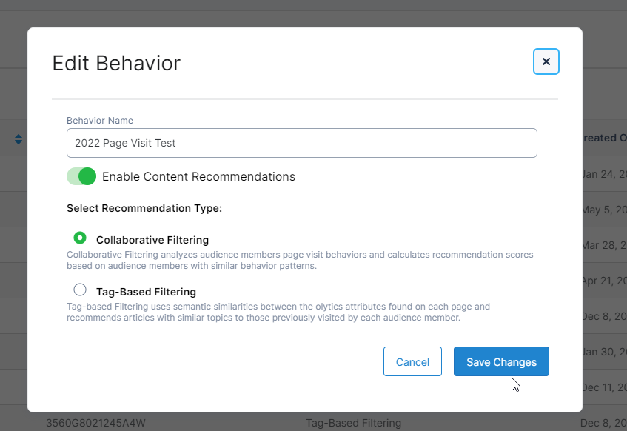
Task: Click the Tag-based Filtering description paragraph
Action: tap(278, 312)
